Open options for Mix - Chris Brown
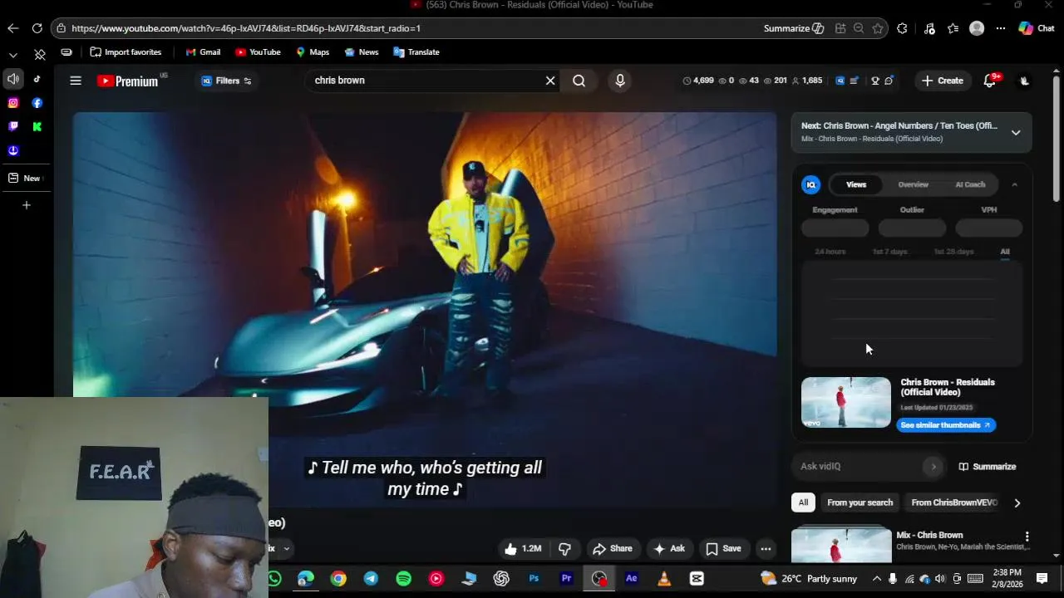 pyautogui.click(x=1027, y=537)
